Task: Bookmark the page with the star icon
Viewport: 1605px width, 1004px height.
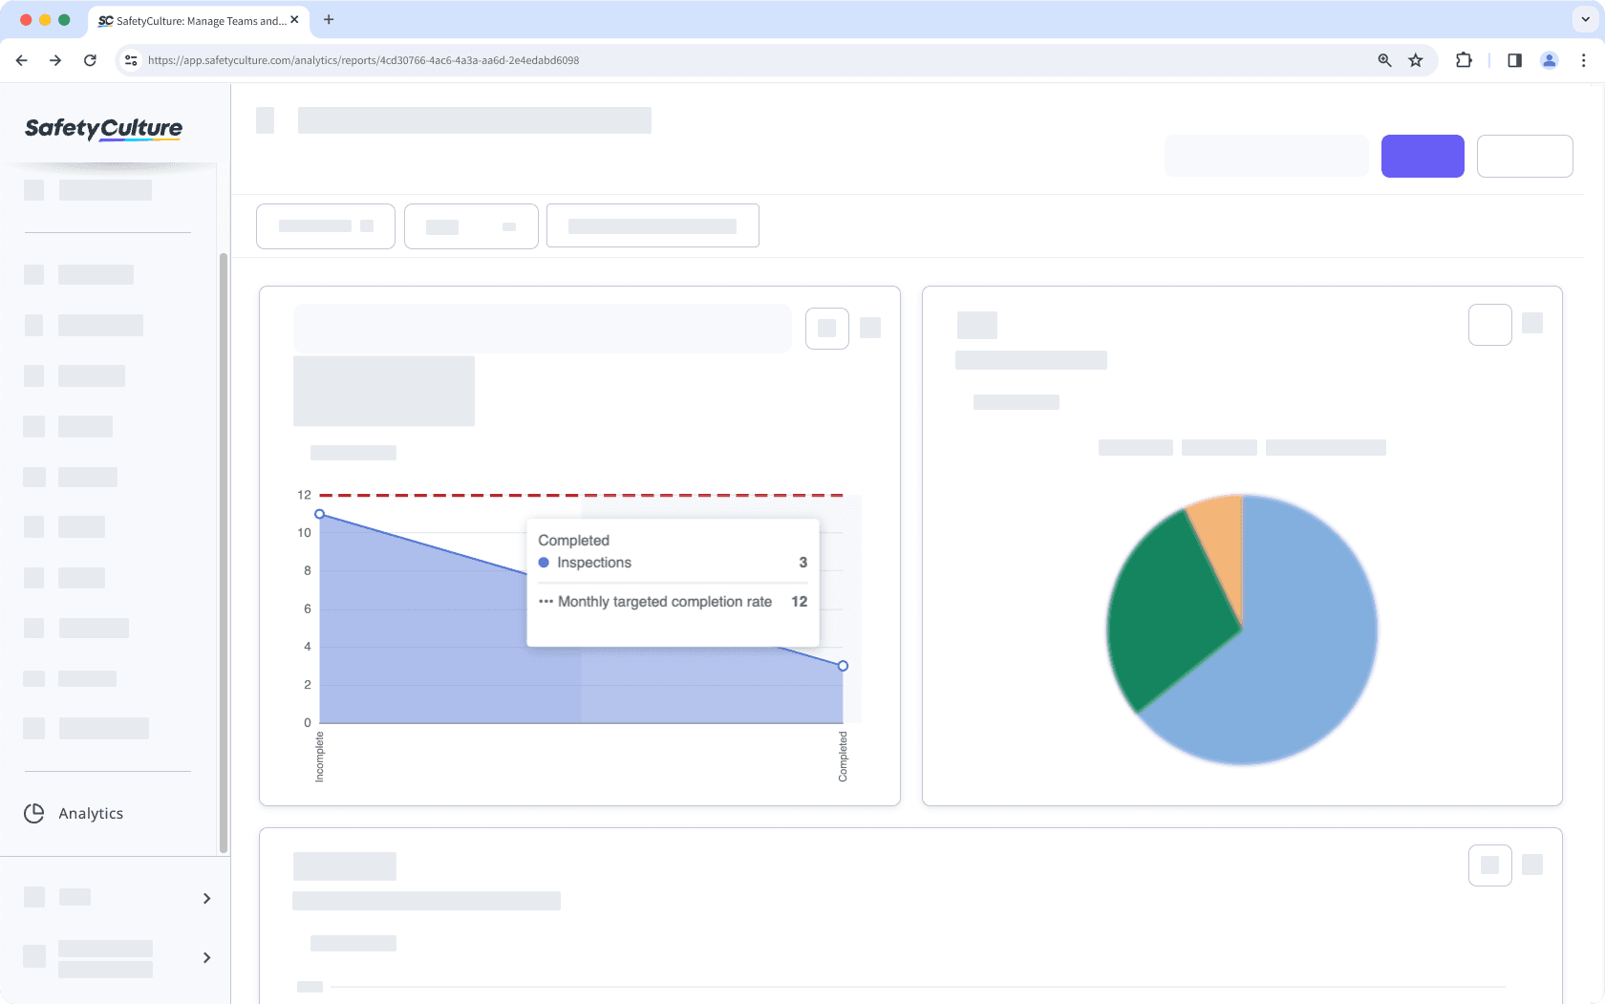Action: coord(1415,59)
